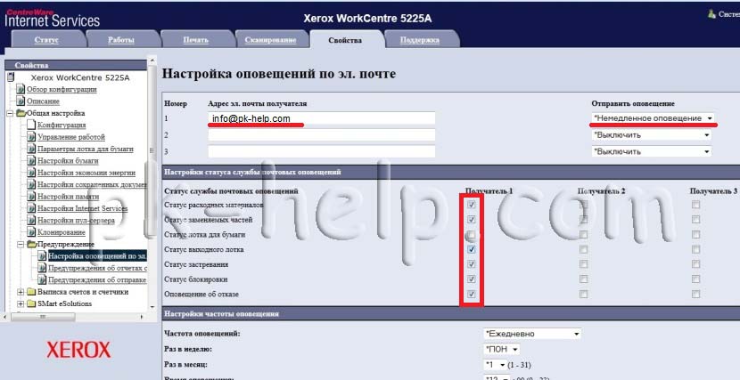
Task: Click the recipient 1 email address field
Action: click(x=321, y=118)
